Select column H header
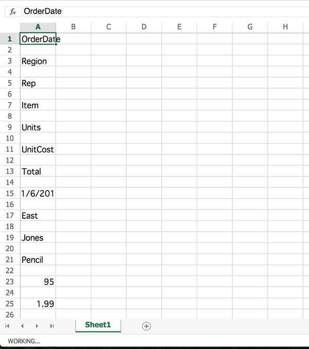This screenshot has height=349, width=309. pos(285,27)
